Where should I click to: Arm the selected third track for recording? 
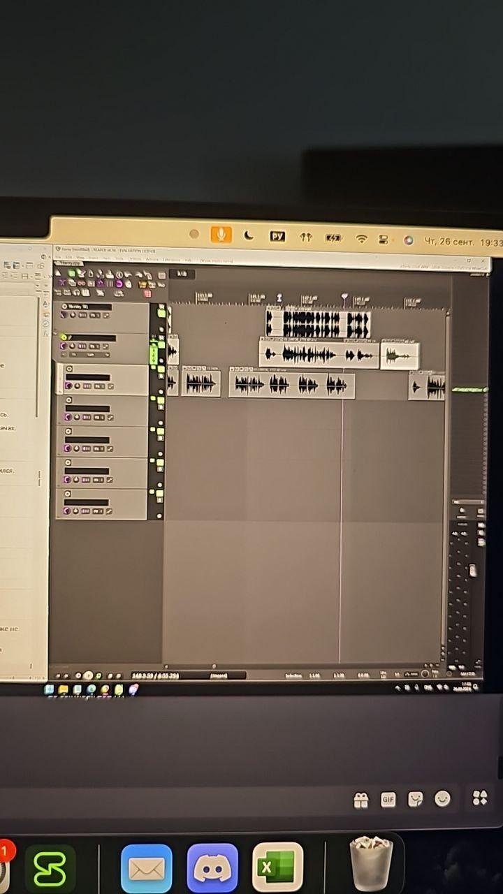(69, 369)
